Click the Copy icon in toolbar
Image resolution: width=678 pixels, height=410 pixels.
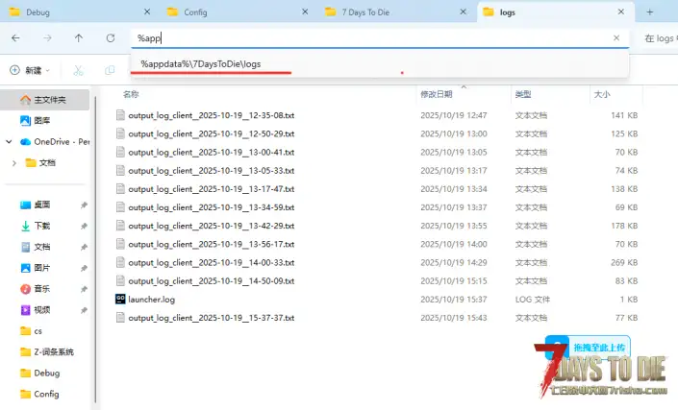110,70
